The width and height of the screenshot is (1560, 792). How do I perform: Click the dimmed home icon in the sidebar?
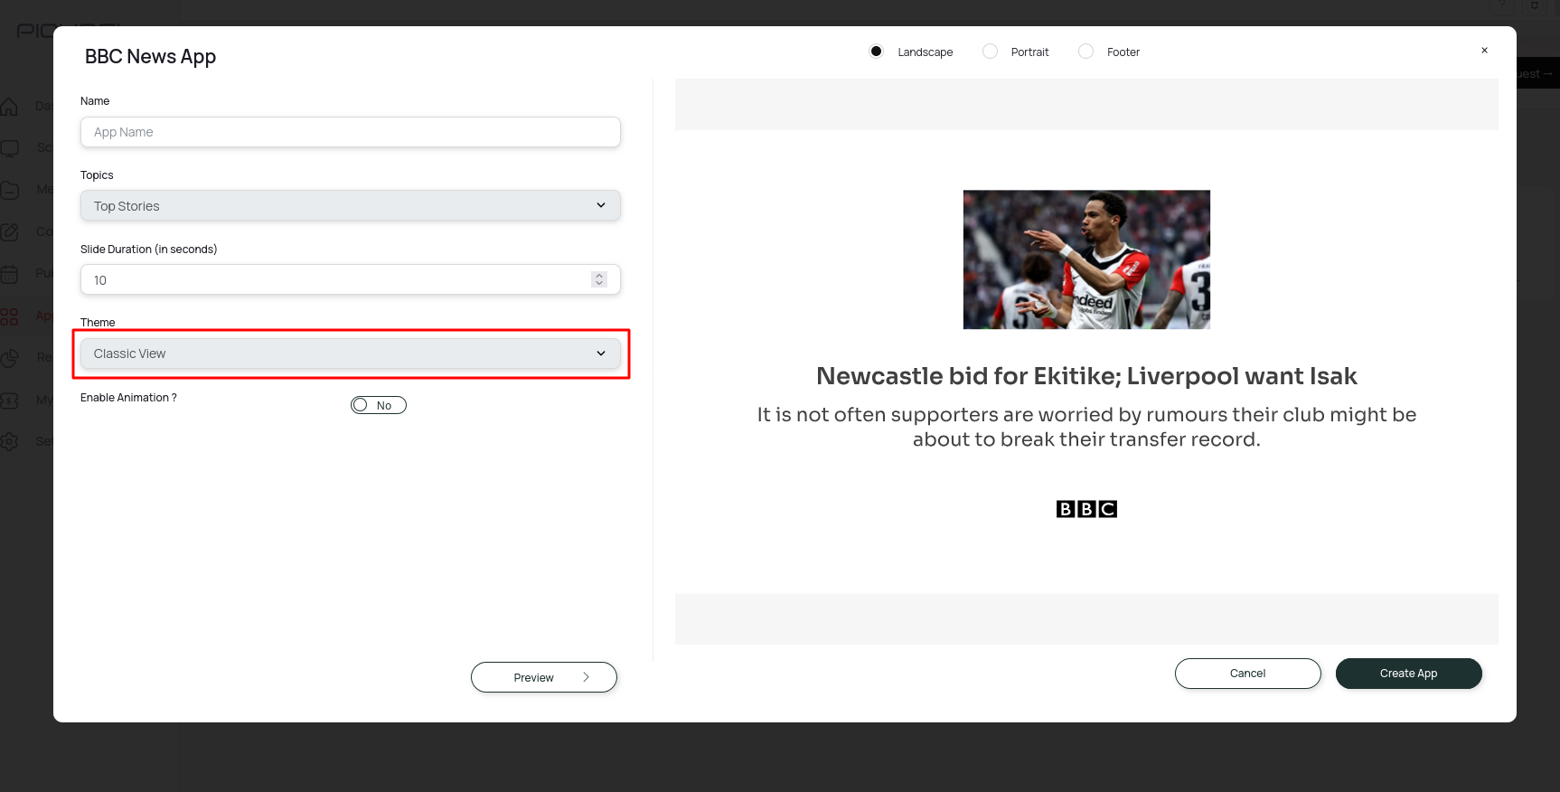(9, 107)
